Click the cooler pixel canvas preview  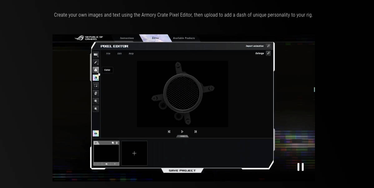point(182,94)
